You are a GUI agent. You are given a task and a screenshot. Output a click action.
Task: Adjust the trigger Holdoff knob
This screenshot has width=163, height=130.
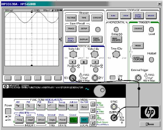coord(151,60)
